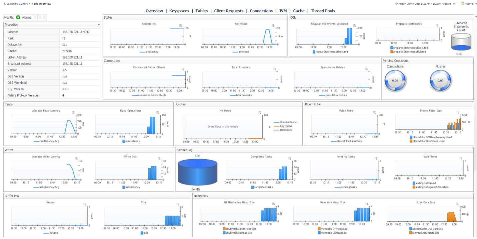Click the Flushes circular gauge
This screenshot has width=477, height=239.
[x=440, y=81]
